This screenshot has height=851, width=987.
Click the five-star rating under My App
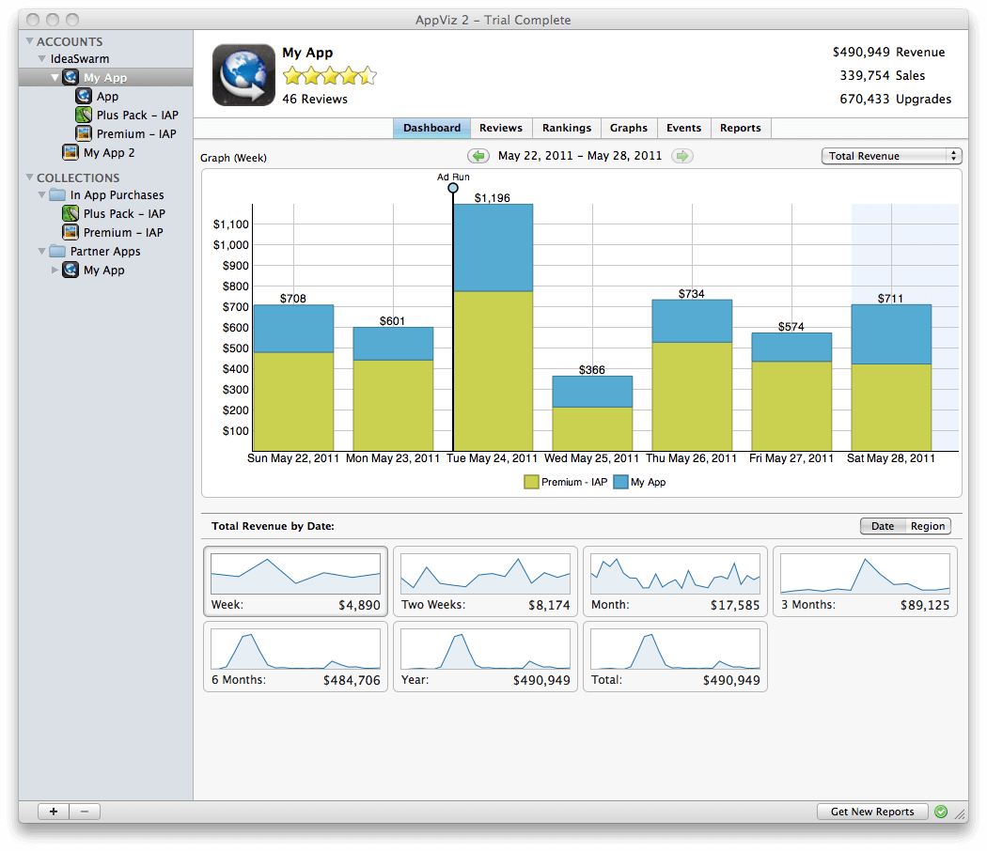click(x=329, y=76)
